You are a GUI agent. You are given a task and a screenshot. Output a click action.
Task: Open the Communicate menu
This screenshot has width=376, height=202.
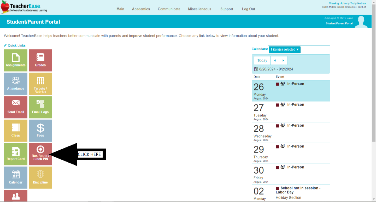click(x=169, y=9)
